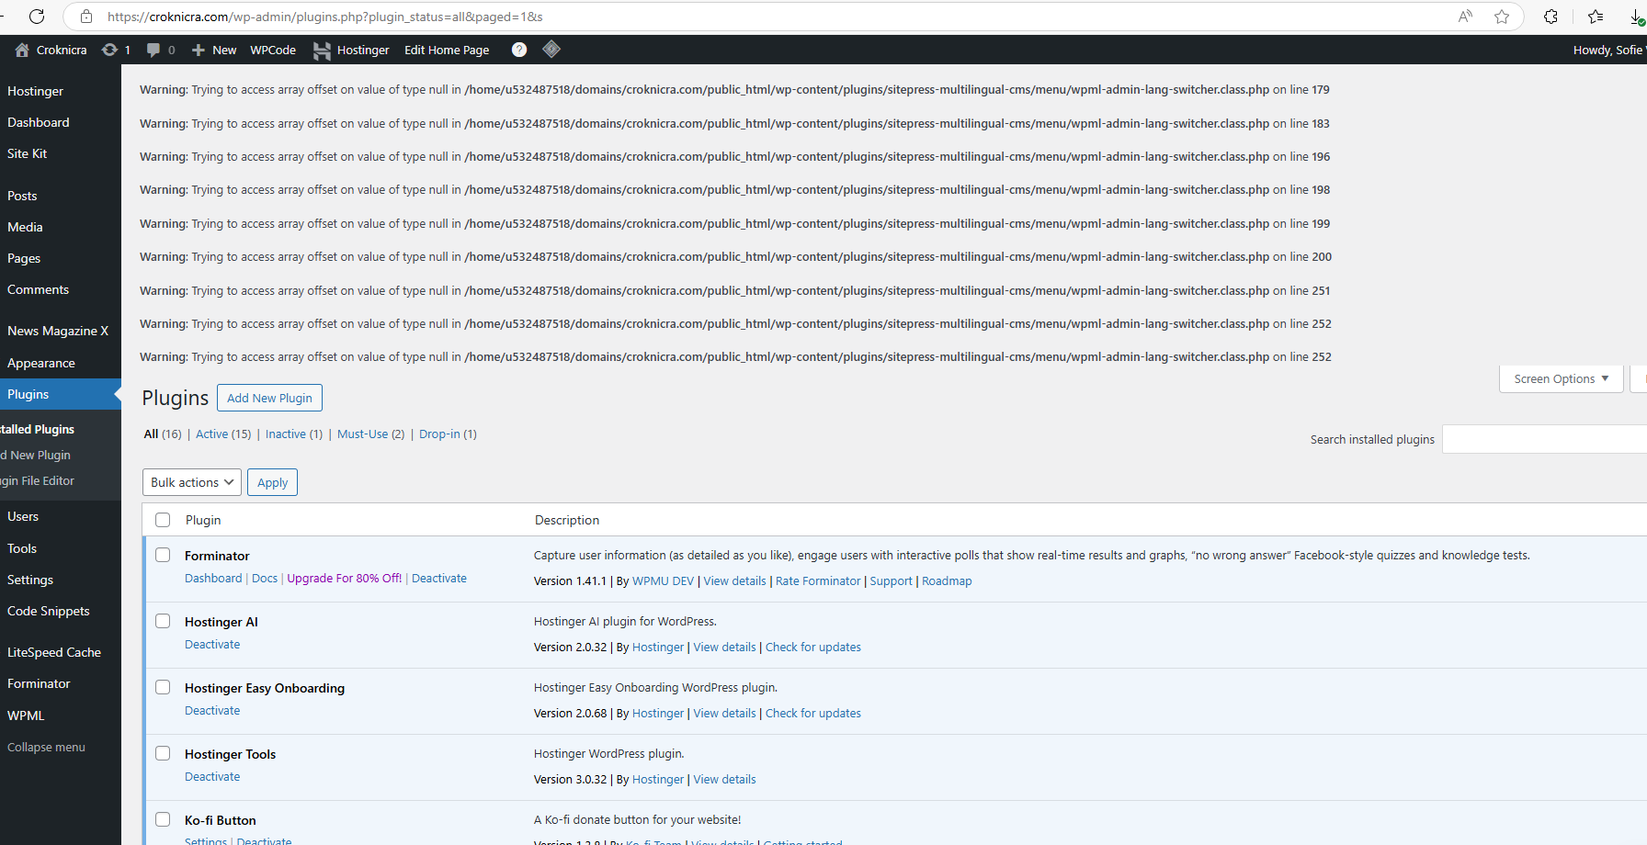Screen dimensions: 1647x845
Task: Click Upgrade For 80% Off link
Action: [x=345, y=578]
